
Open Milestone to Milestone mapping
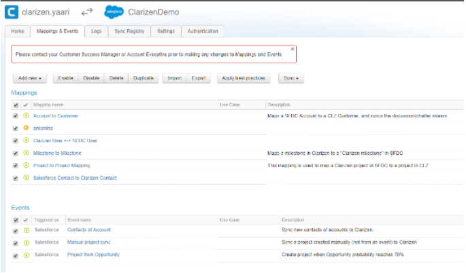coord(57,153)
